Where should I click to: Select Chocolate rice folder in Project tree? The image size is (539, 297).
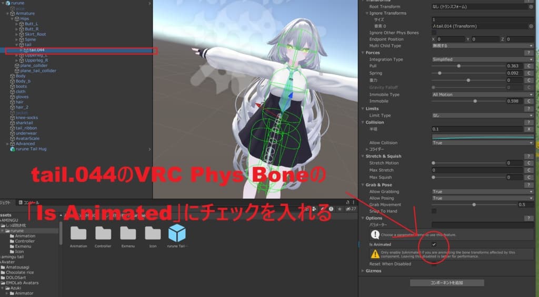[19, 272]
